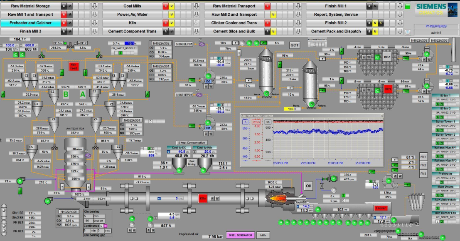Click the kiln speed 3 t/rev bar
This screenshot has height=241, width=460.
(171, 199)
